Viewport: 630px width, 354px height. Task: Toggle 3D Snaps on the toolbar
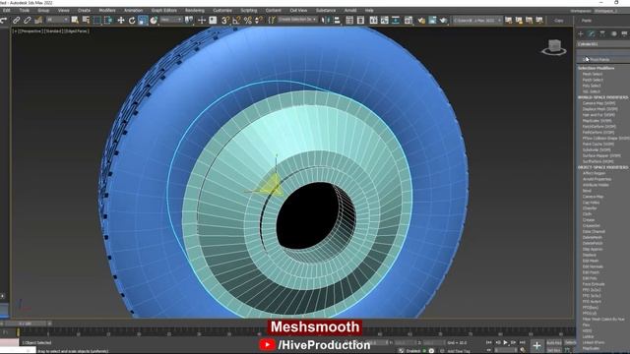225,20
